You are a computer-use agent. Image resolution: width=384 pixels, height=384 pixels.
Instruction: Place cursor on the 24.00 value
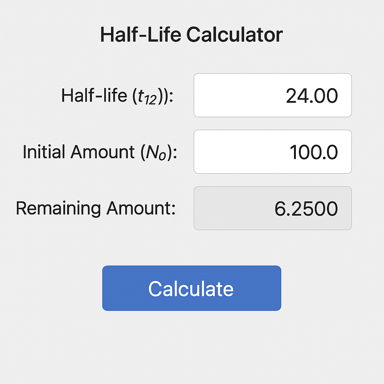(312, 96)
